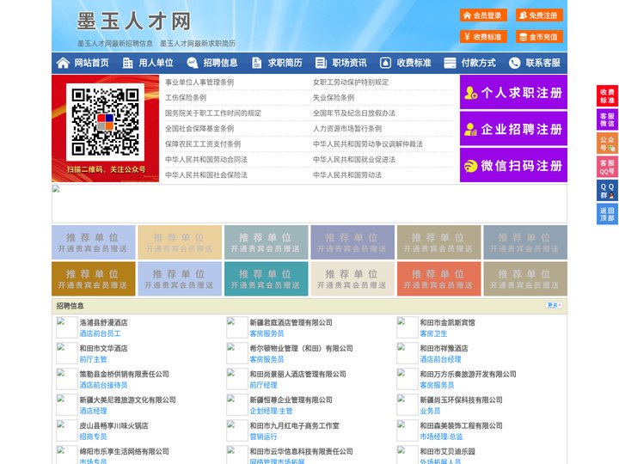The width and height of the screenshot is (619, 464).
Task: Click the news icon beside 职场资讯
Action: tap(321, 63)
